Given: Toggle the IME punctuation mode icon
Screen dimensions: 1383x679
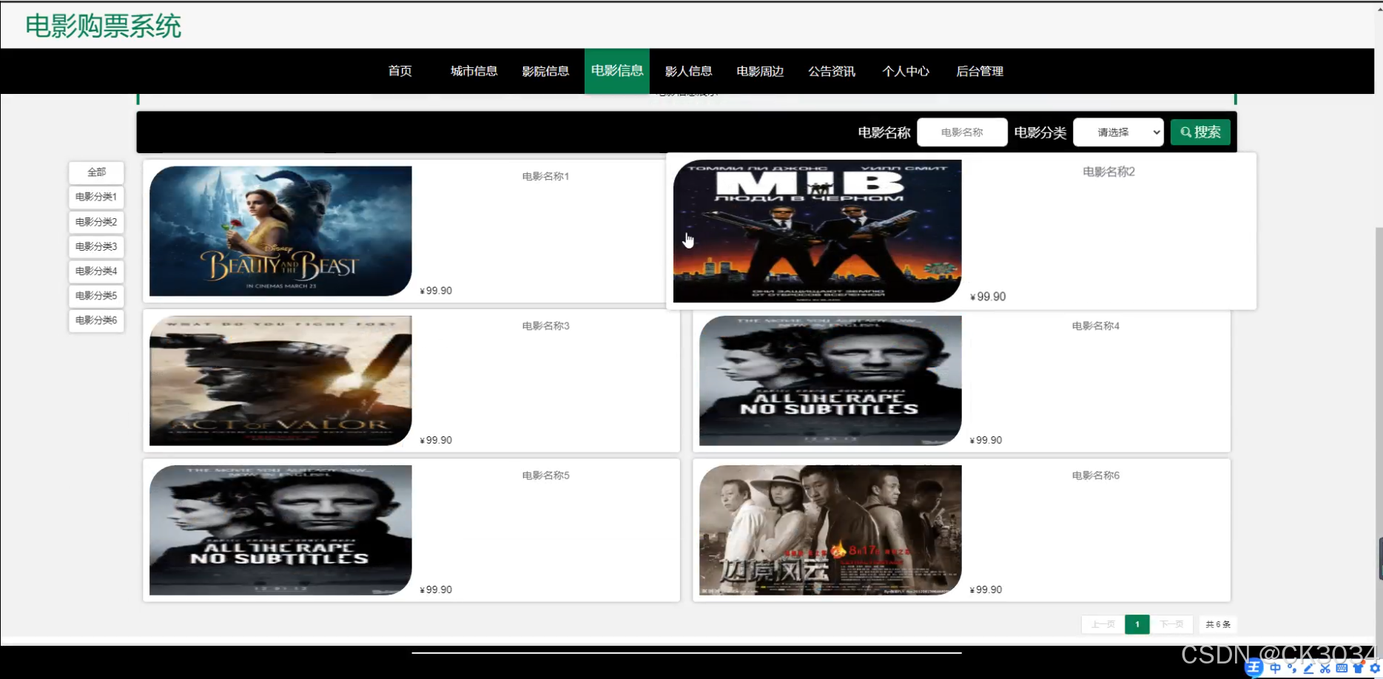Looking at the screenshot, I should tap(1292, 669).
